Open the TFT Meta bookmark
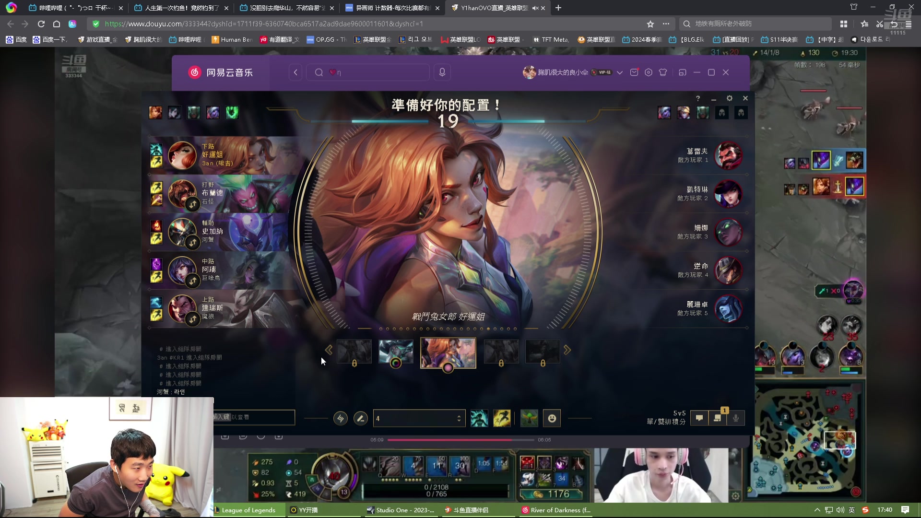 coord(551,40)
